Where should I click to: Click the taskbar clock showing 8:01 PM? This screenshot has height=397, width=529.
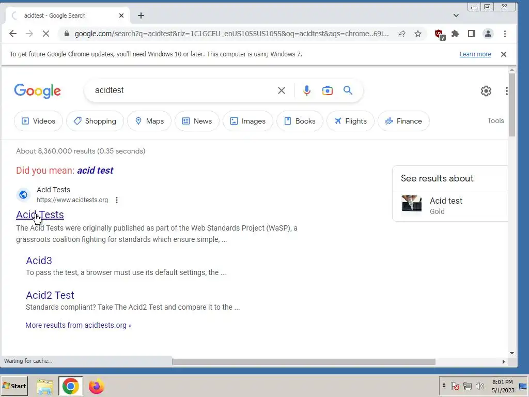[503, 386]
